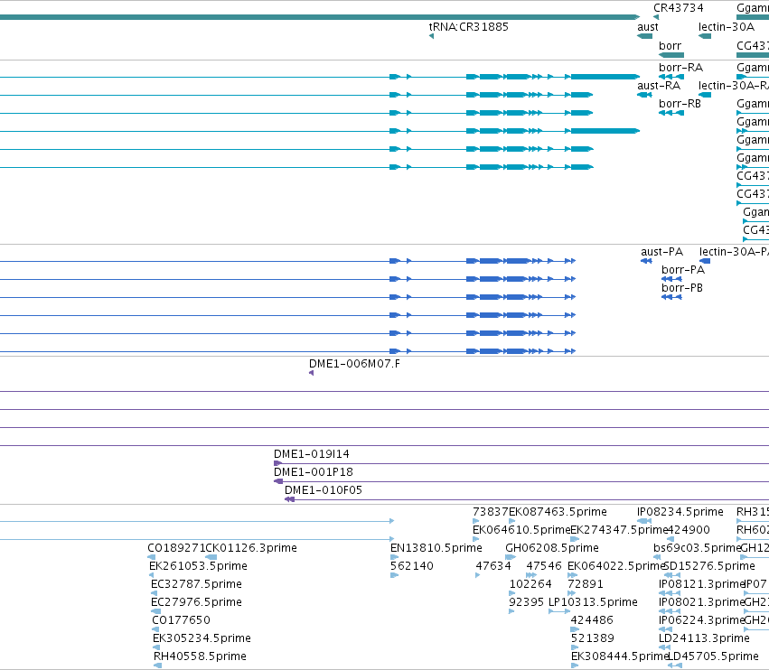Viewport: 769px width, 670px height.
Task: Click the DME1-006M07.F feature label
Action: tap(354, 364)
